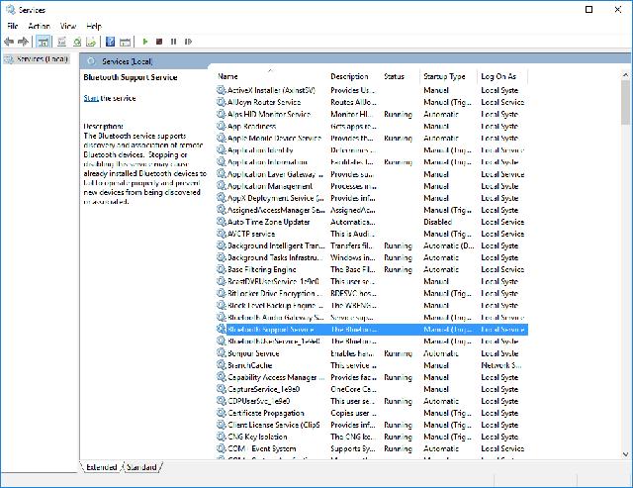Select CaptureService_1e9e0 row
The width and height of the screenshot is (633, 488).
click(x=372, y=389)
